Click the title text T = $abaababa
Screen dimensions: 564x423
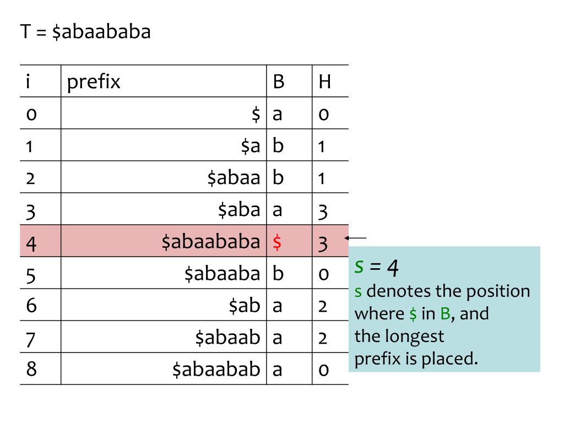(x=85, y=31)
